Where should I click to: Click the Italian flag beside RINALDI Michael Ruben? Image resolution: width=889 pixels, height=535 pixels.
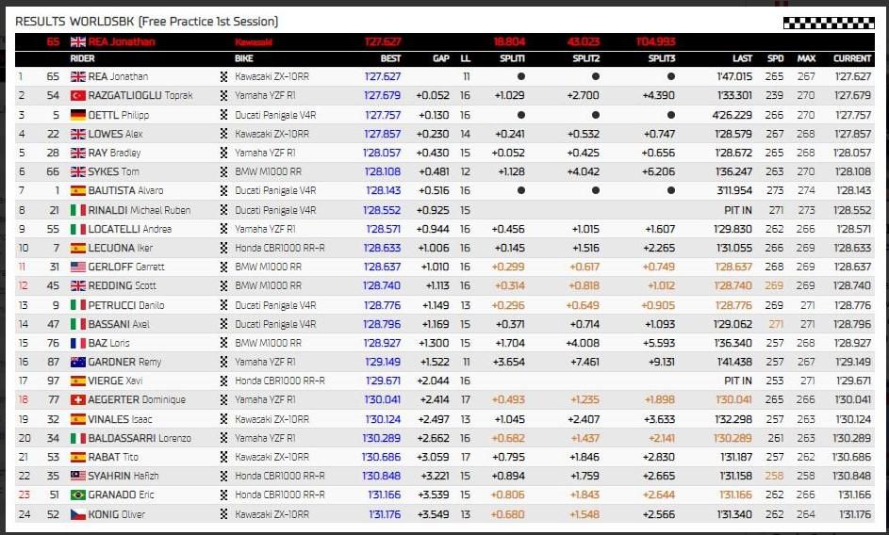point(78,210)
